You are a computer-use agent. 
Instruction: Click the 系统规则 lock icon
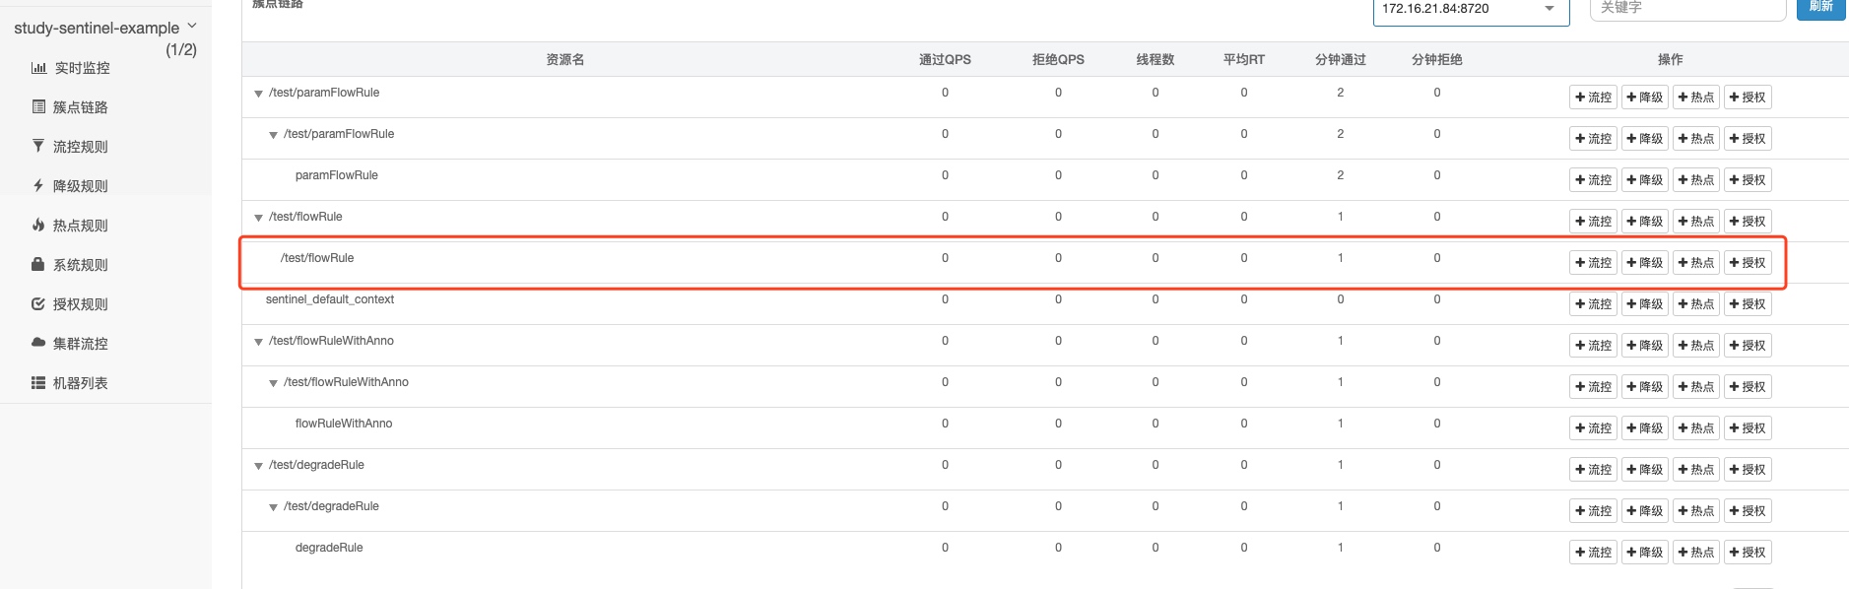point(38,264)
